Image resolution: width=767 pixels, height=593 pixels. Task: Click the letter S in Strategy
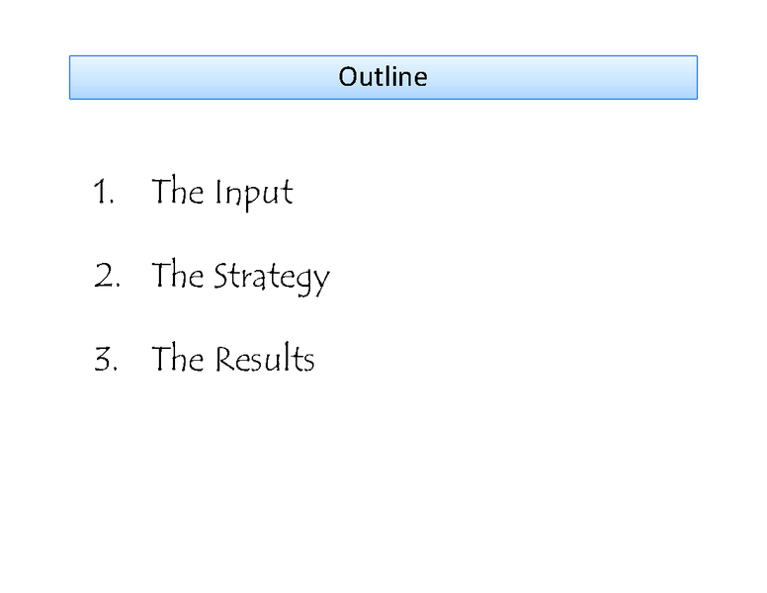220,276
